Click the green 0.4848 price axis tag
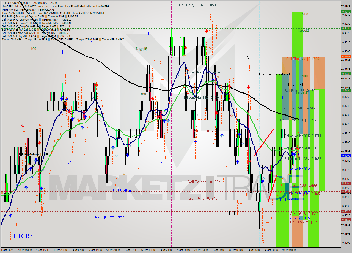 pos(346,12)
